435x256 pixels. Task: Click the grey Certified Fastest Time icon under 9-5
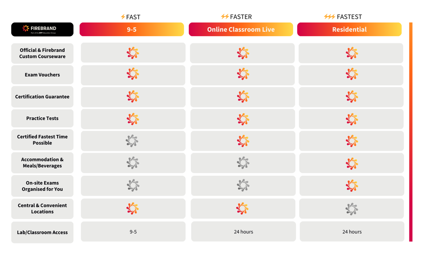point(132,141)
